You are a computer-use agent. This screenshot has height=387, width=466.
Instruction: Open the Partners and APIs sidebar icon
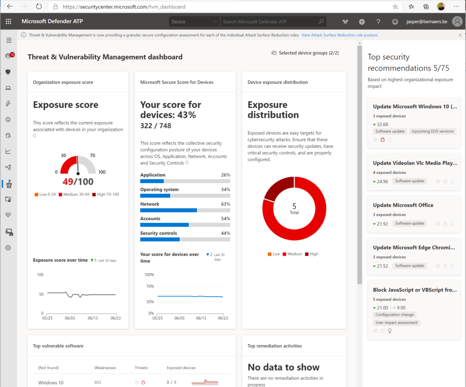8,167
